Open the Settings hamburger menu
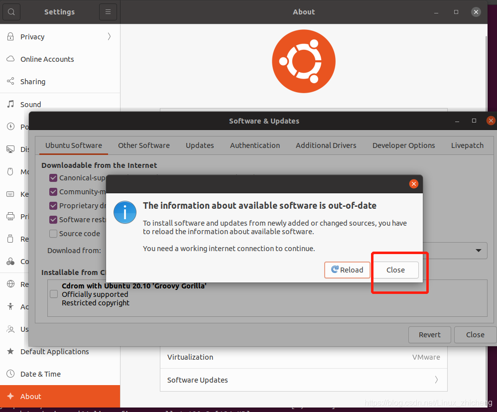The height and width of the screenshot is (412, 497). (108, 12)
